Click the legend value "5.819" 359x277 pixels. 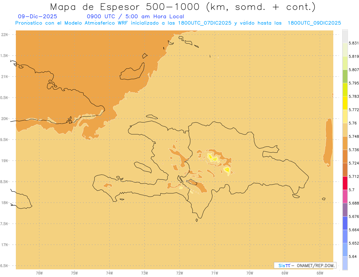pos(354,56)
